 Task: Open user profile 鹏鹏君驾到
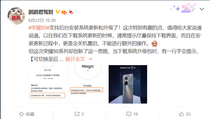click(x=41, y=12)
